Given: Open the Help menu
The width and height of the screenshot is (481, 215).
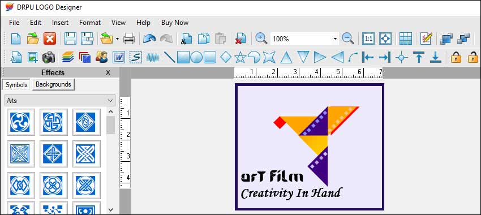Looking at the screenshot, I should click(x=143, y=23).
